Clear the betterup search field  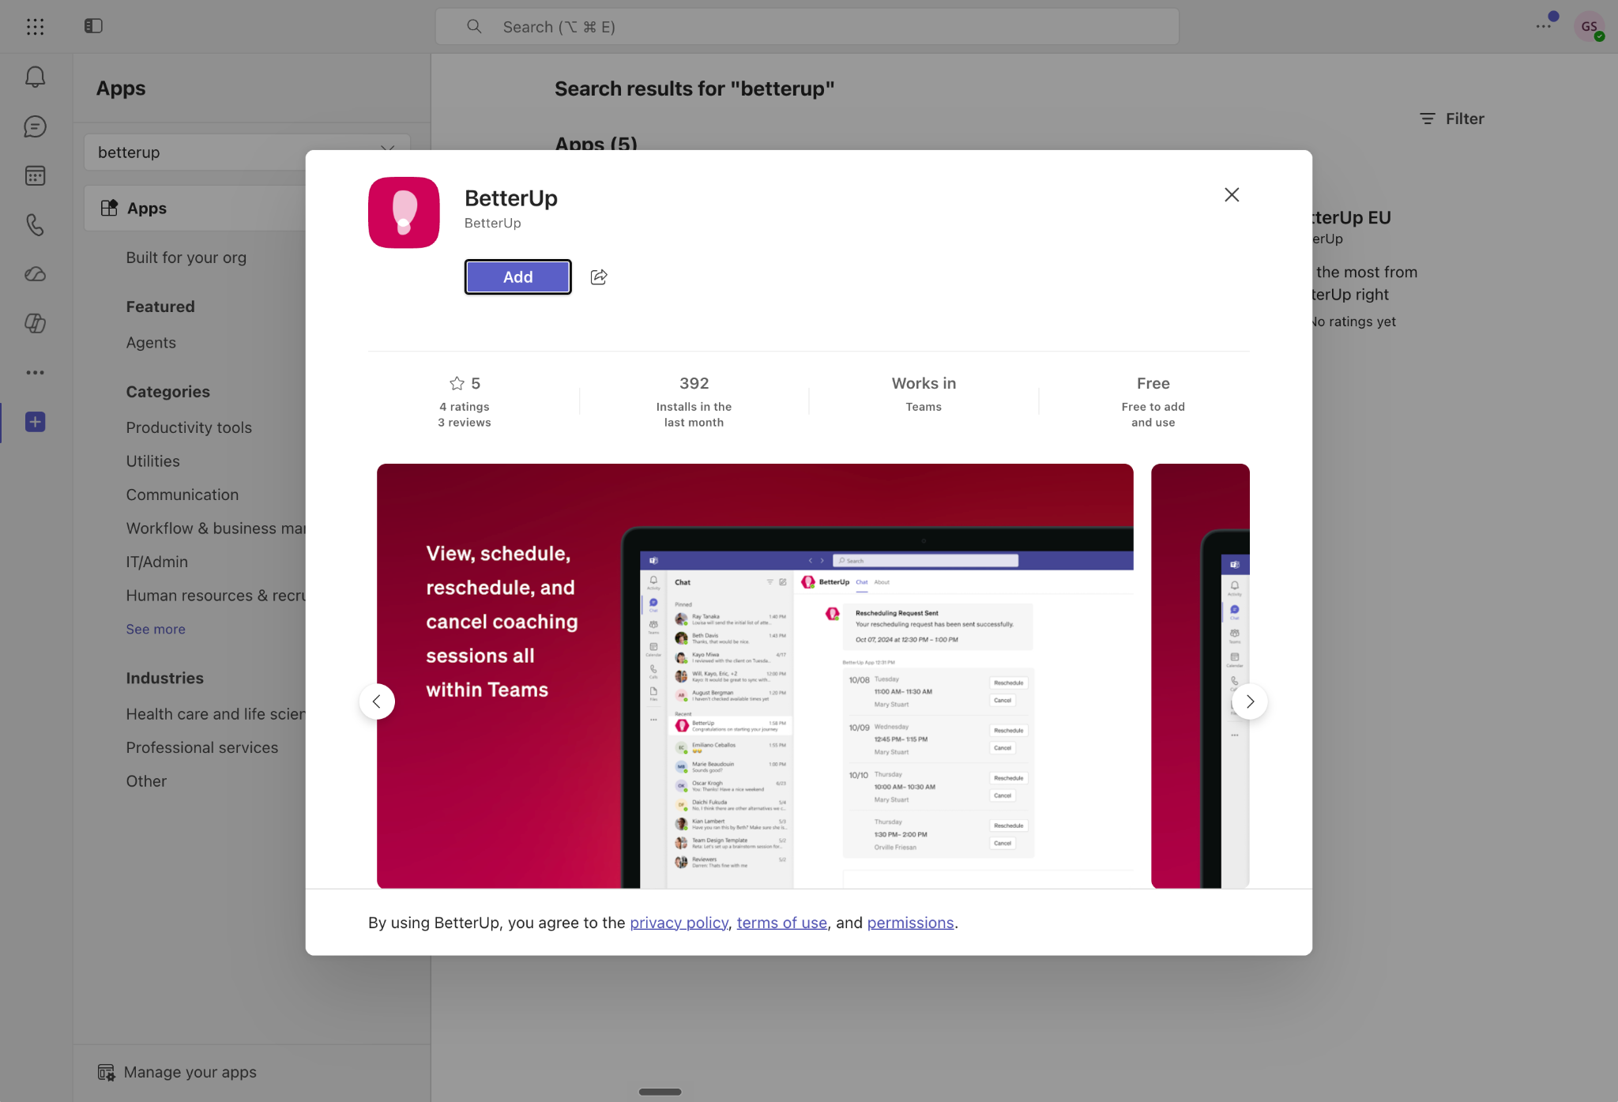(387, 151)
